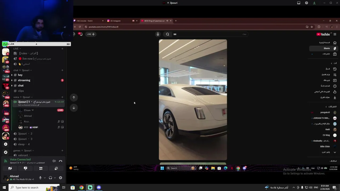Click the YouTube search magnifier button

pyautogui.click(x=168, y=34)
